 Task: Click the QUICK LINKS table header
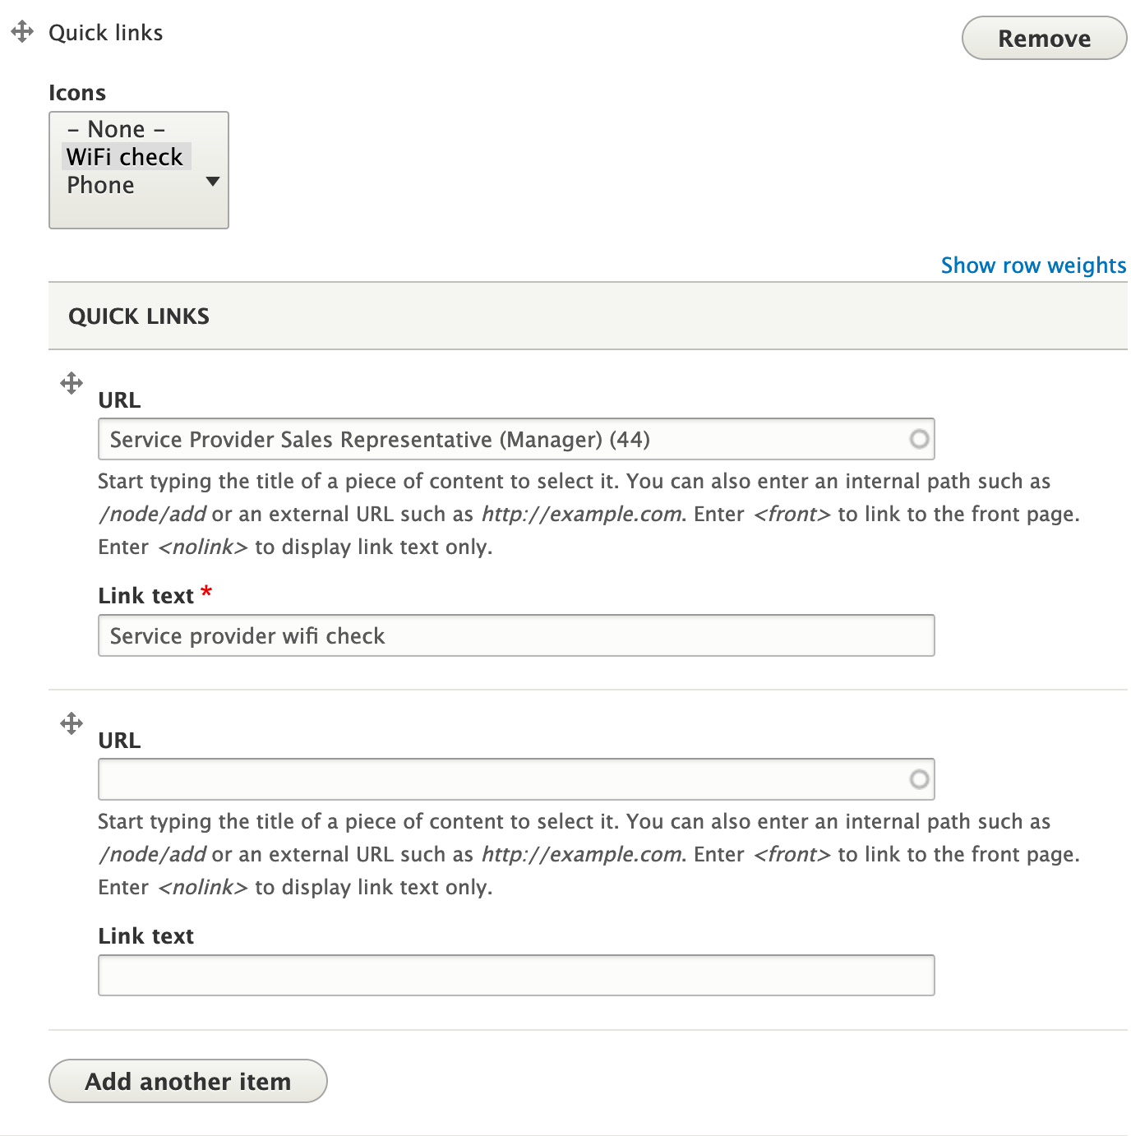[139, 316]
